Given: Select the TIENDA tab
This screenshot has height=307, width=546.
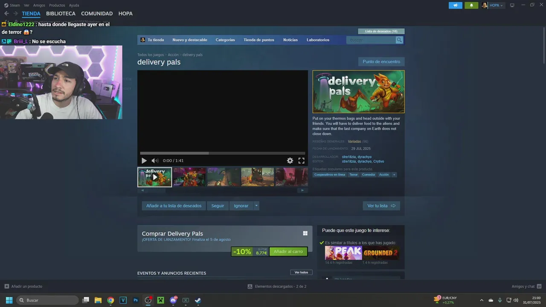Looking at the screenshot, I should click(x=31, y=14).
